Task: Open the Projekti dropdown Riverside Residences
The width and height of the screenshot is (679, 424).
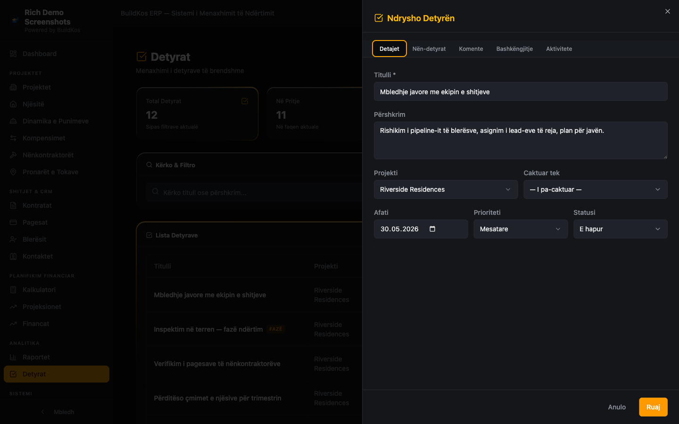Action: coord(446,189)
